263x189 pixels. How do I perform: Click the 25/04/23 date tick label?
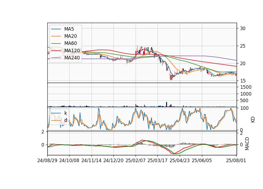pos(180,161)
